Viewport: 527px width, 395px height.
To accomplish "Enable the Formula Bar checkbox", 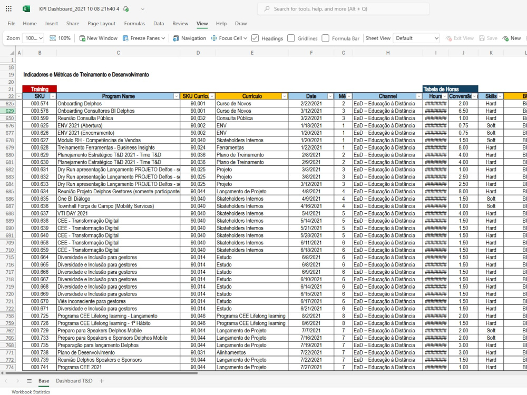I will point(325,38).
